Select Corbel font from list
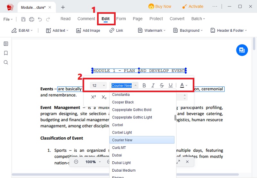The width and height of the screenshot is (257, 178). [x=142, y=125]
